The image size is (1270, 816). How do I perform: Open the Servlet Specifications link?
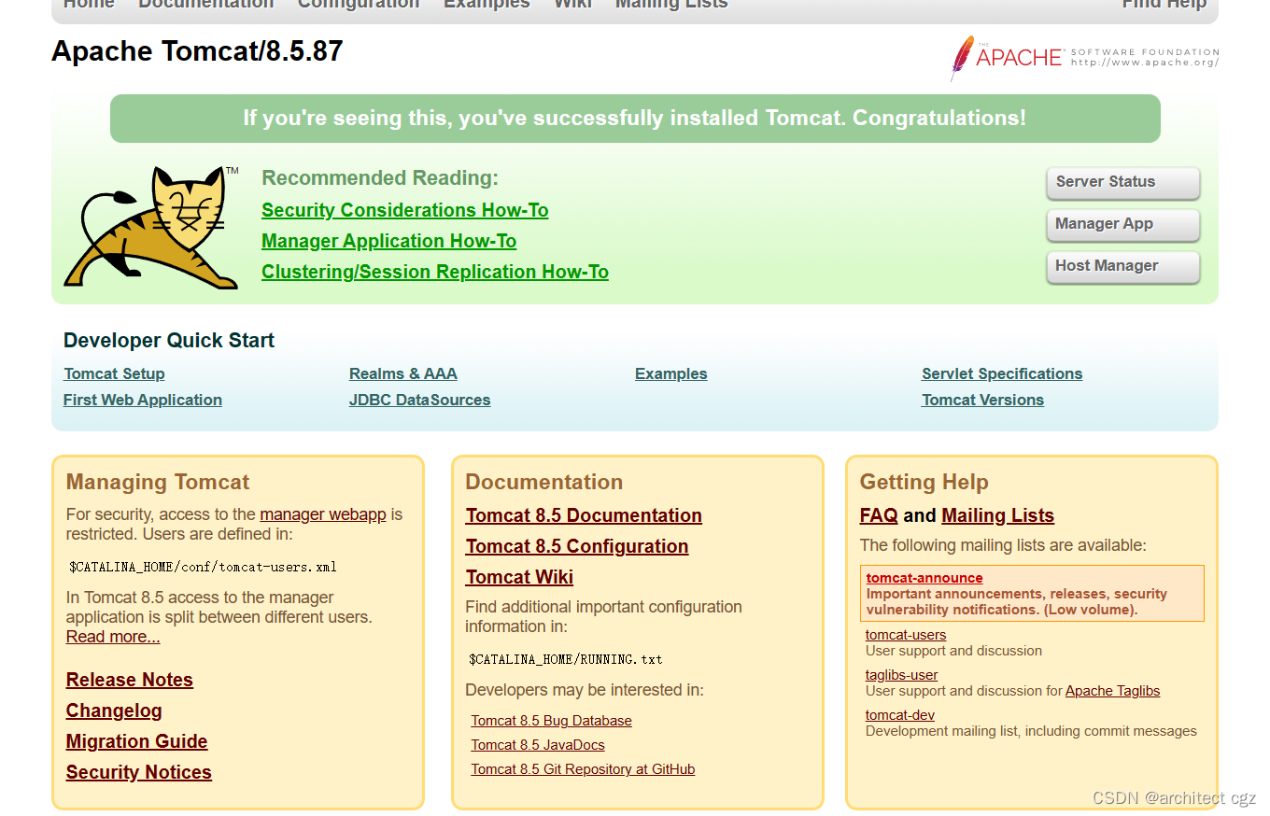1001,373
